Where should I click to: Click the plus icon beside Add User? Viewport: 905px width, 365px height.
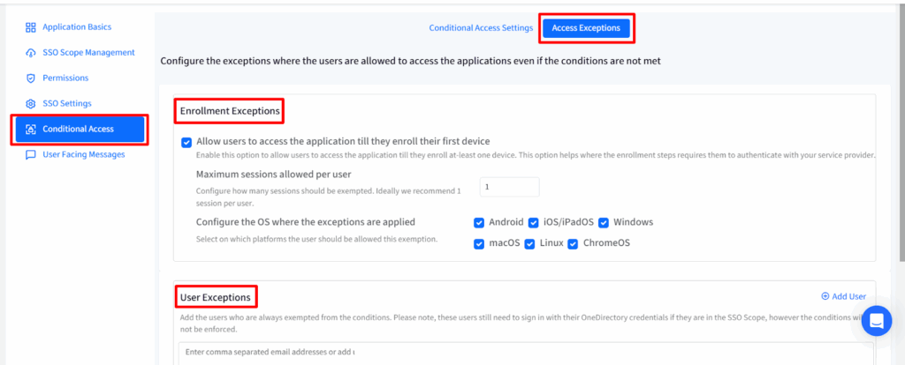(x=825, y=296)
